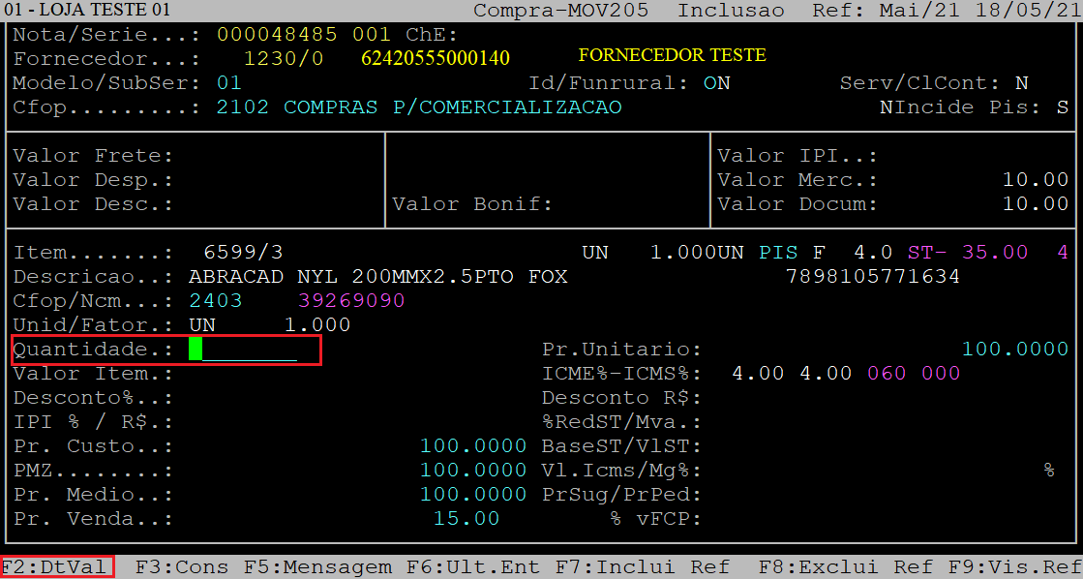Toggle the NIncide Pis S value
The height and width of the screenshot is (579, 1083).
(x=1063, y=107)
